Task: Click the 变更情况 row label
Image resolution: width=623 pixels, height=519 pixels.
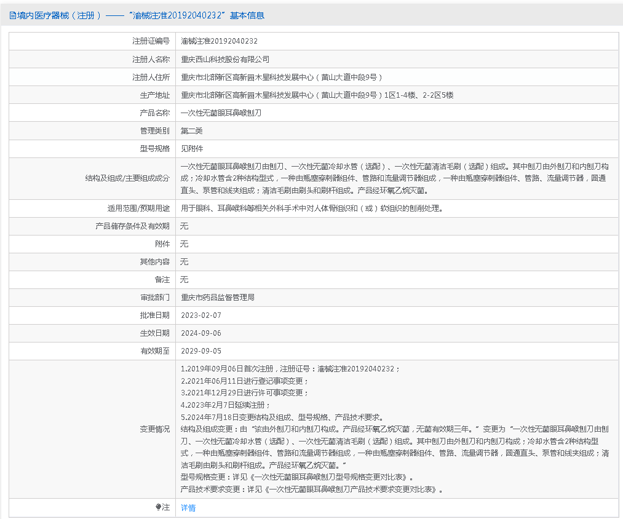Action: pos(154,429)
